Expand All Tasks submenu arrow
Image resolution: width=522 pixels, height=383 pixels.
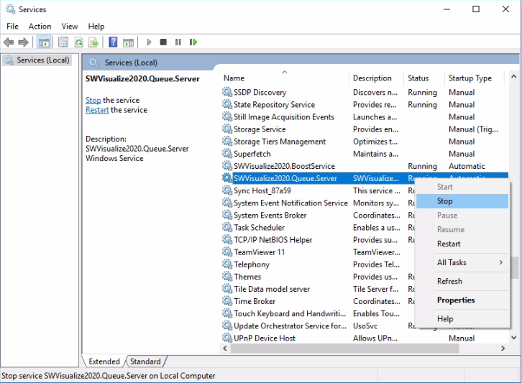pyautogui.click(x=500, y=262)
